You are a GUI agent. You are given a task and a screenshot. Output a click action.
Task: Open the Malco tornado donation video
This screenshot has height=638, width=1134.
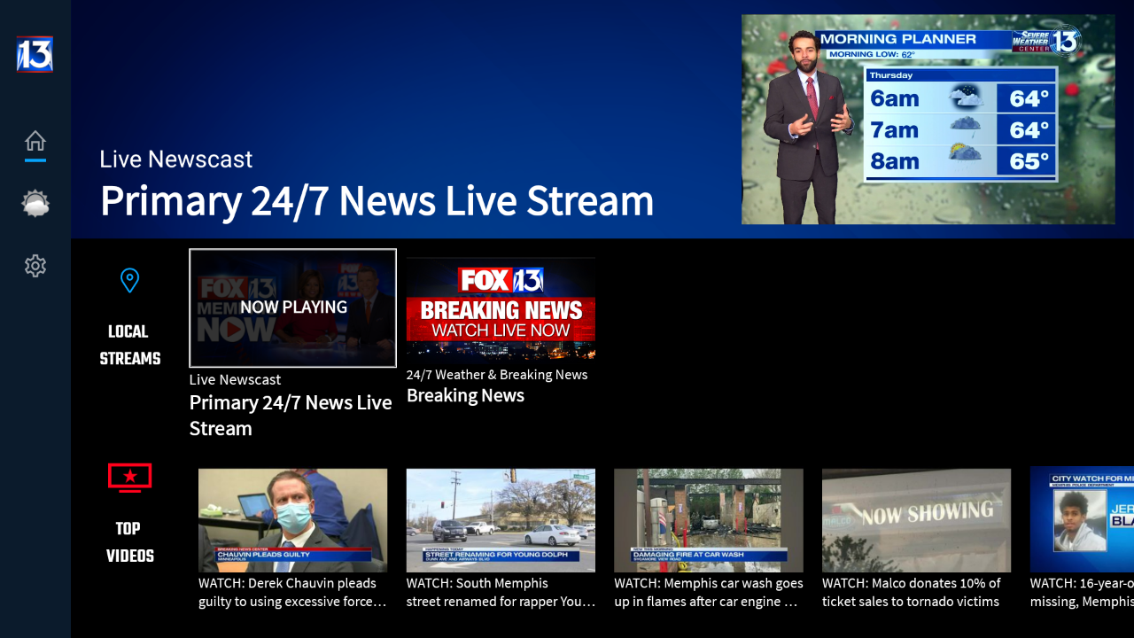click(916, 521)
